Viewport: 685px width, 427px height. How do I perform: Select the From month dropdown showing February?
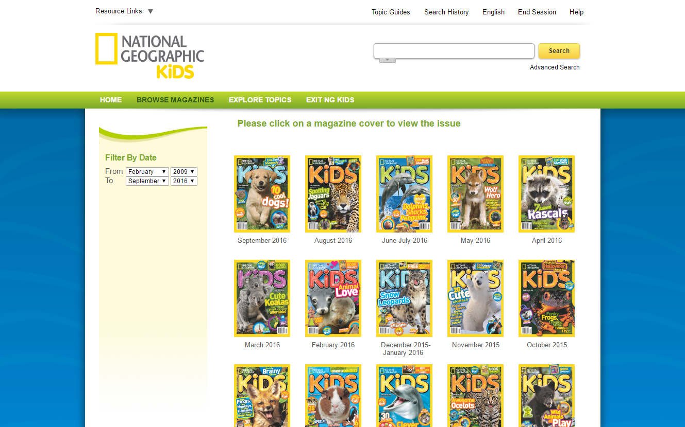[147, 172]
